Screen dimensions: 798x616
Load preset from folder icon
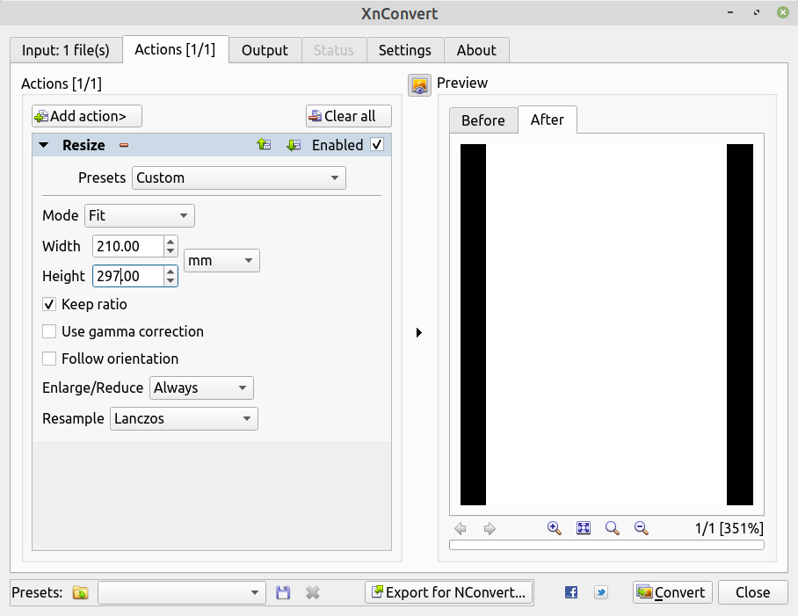point(80,592)
